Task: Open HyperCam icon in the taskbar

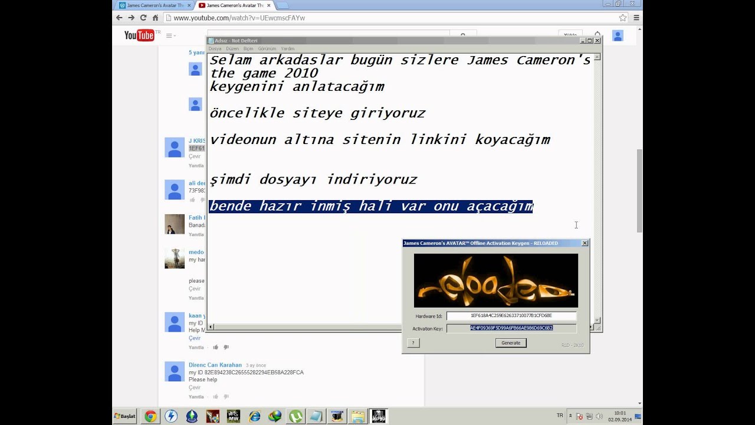Action: point(337,416)
